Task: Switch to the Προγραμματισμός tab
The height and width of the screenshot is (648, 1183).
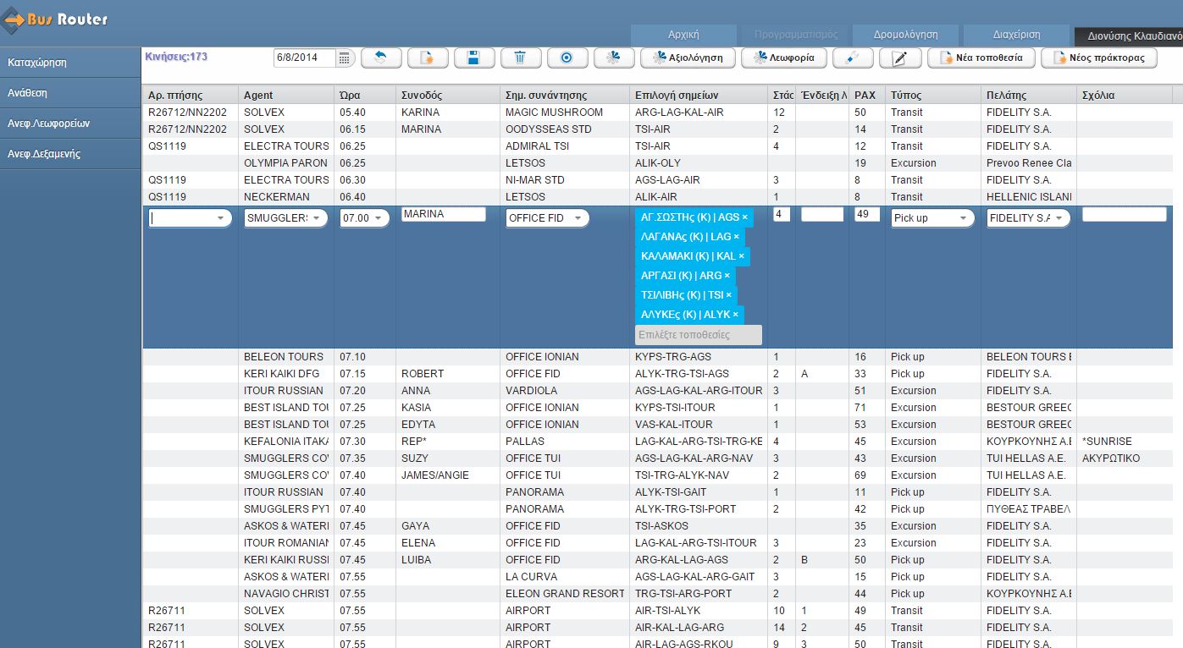Action: [796, 35]
